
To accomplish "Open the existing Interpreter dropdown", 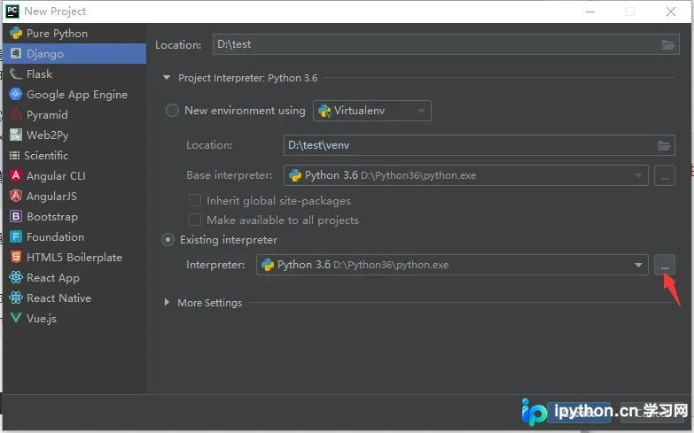I will 452,265.
